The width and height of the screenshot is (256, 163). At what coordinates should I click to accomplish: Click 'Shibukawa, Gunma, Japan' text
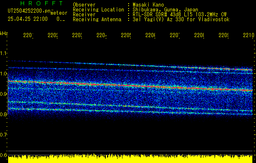pos(165,9)
